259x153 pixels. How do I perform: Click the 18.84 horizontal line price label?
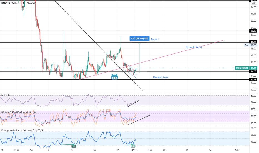tap(253, 42)
